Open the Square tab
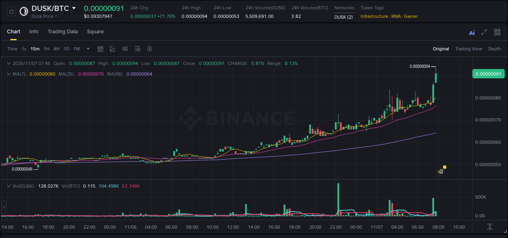 [x=95, y=31]
